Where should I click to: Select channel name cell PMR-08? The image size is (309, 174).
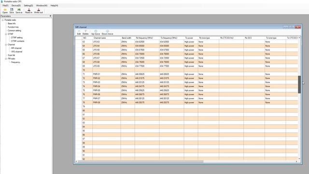[x=106, y=102]
